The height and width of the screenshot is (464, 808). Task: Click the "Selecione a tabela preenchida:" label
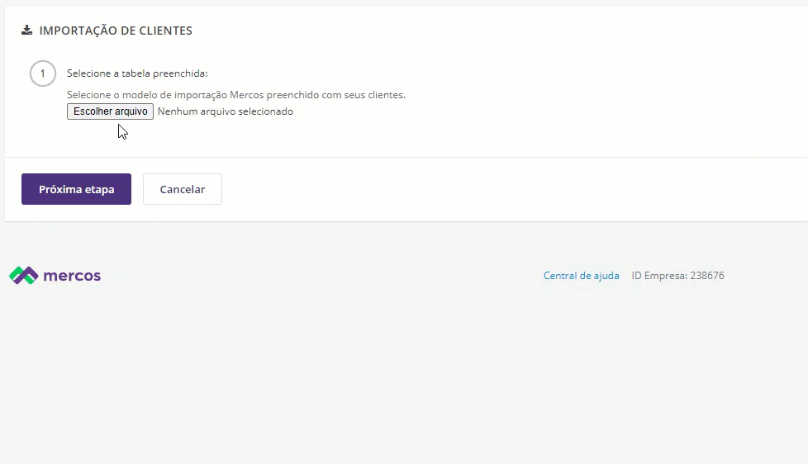137,73
